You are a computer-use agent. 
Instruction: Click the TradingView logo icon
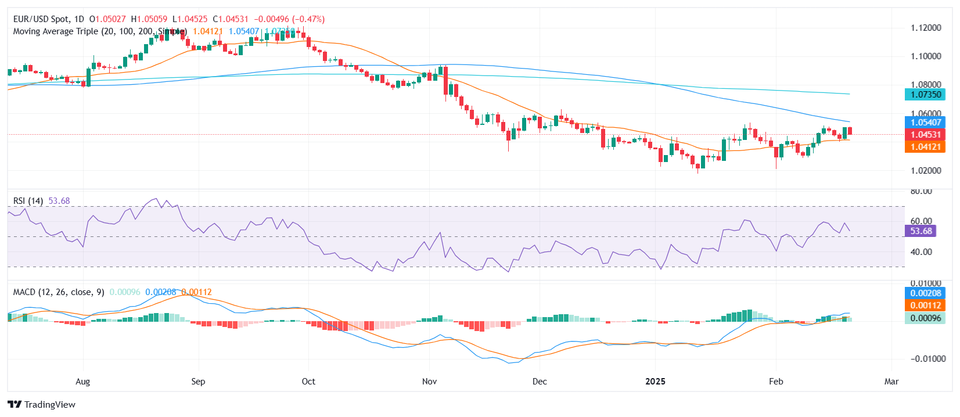15,405
